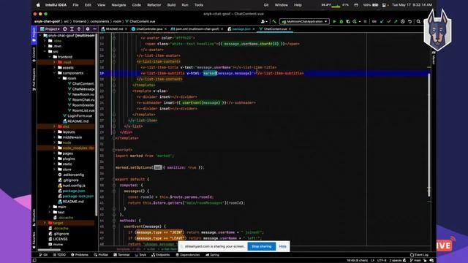Click the build hammer icon

pyautogui.click(x=274, y=21)
